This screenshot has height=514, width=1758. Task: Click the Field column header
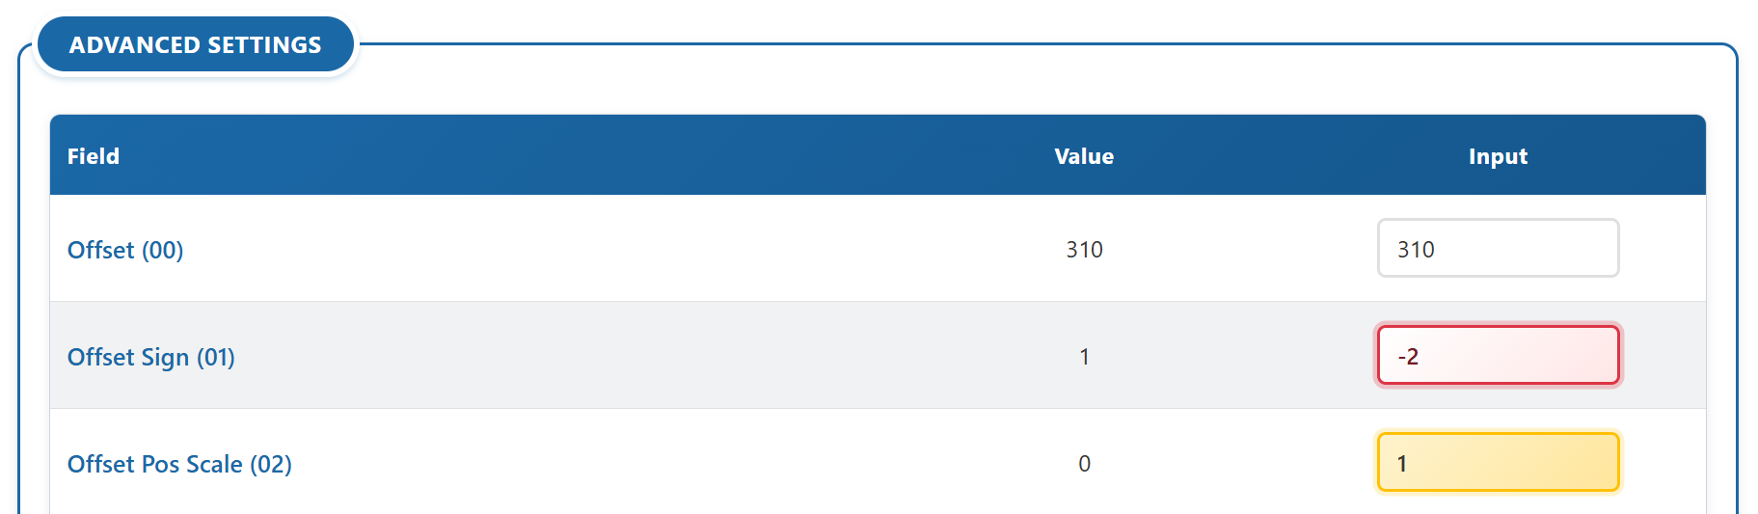[94, 156]
